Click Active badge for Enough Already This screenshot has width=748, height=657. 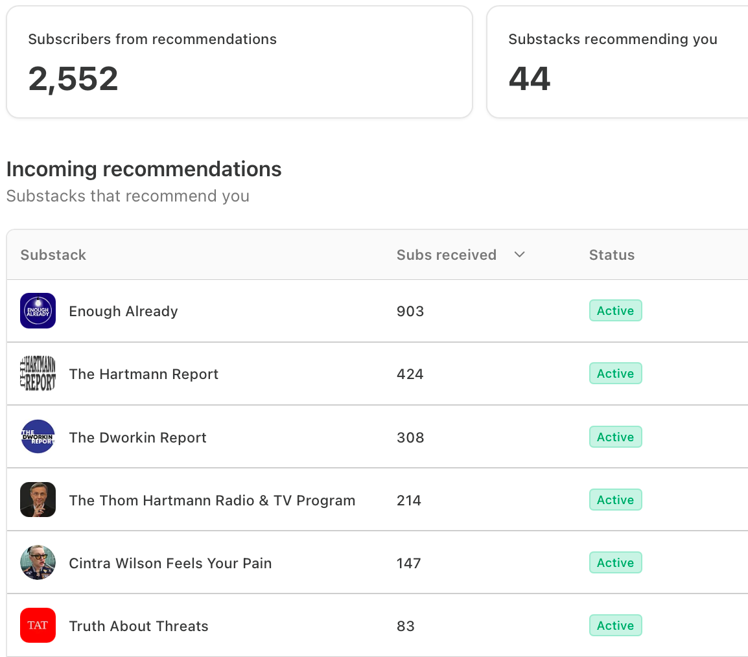pos(615,310)
